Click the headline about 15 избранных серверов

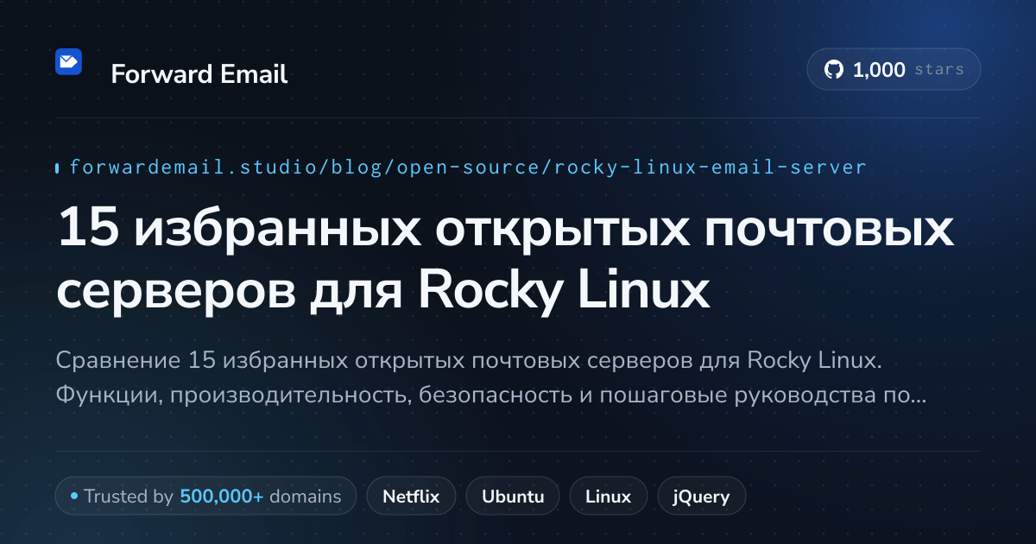[505, 261]
